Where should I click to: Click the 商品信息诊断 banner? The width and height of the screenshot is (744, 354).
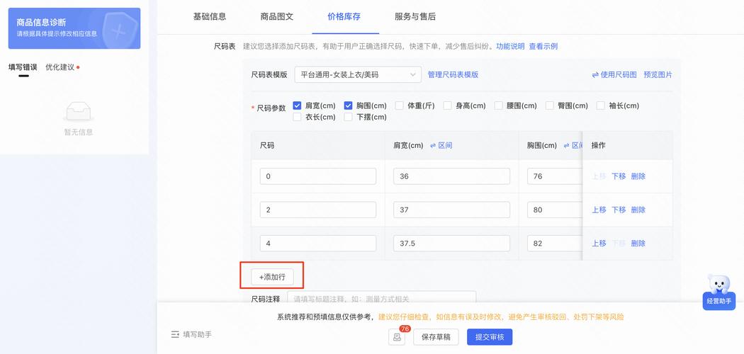coord(74,28)
